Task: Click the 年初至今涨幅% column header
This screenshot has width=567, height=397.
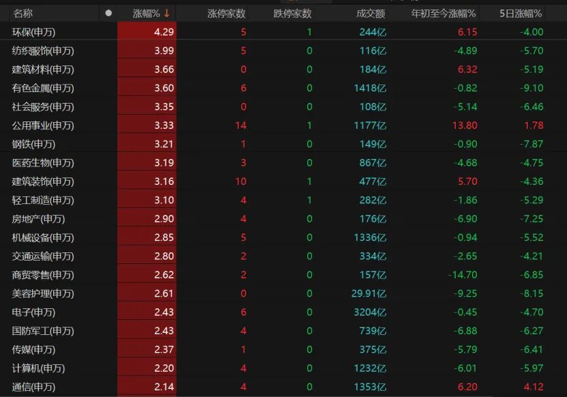Action: coord(444,14)
